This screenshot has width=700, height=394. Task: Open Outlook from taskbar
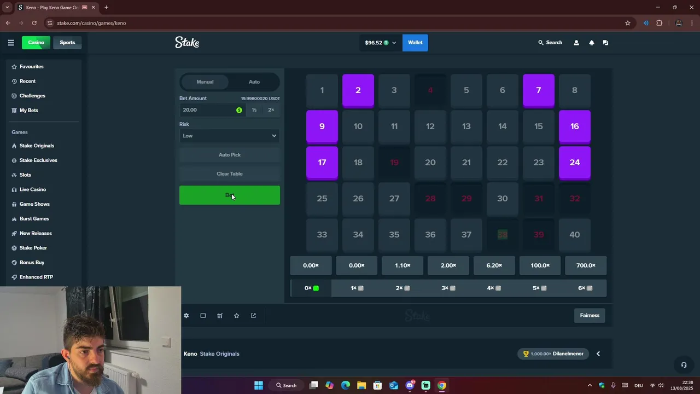394,385
